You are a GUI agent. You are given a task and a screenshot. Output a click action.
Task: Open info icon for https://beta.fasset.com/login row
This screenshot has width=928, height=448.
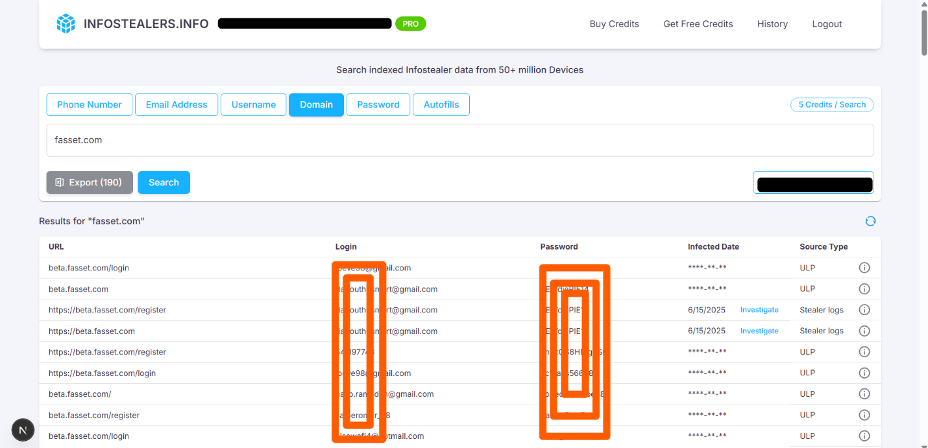[864, 373]
